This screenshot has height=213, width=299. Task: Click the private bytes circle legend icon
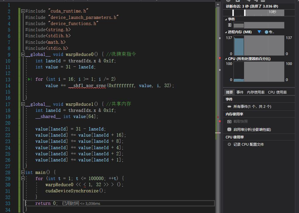pos(266,32)
